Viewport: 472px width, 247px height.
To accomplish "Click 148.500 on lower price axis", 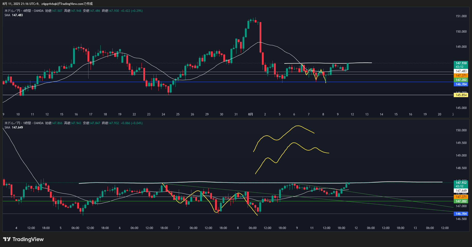I will [461, 168].
